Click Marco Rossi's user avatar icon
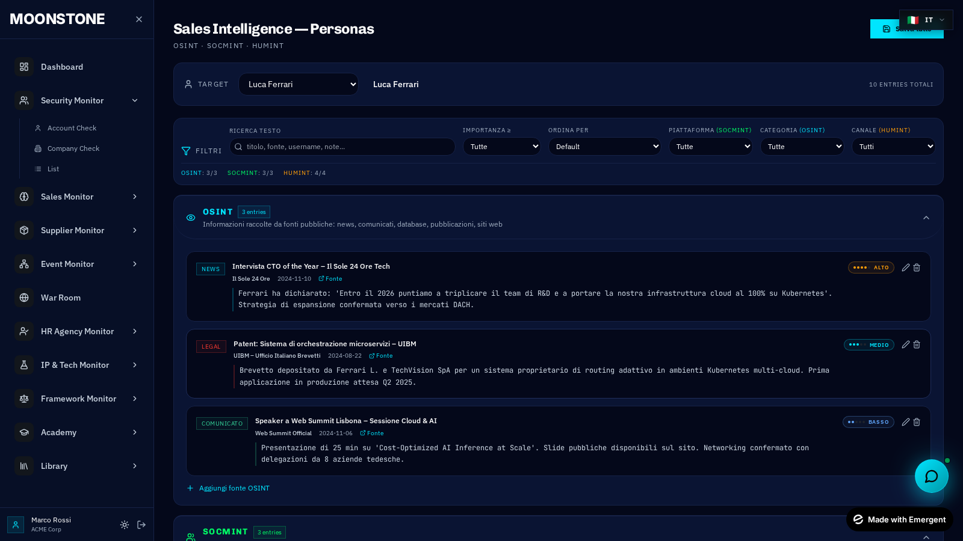This screenshot has width=963, height=541. pyautogui.click(x=16, y=525)
